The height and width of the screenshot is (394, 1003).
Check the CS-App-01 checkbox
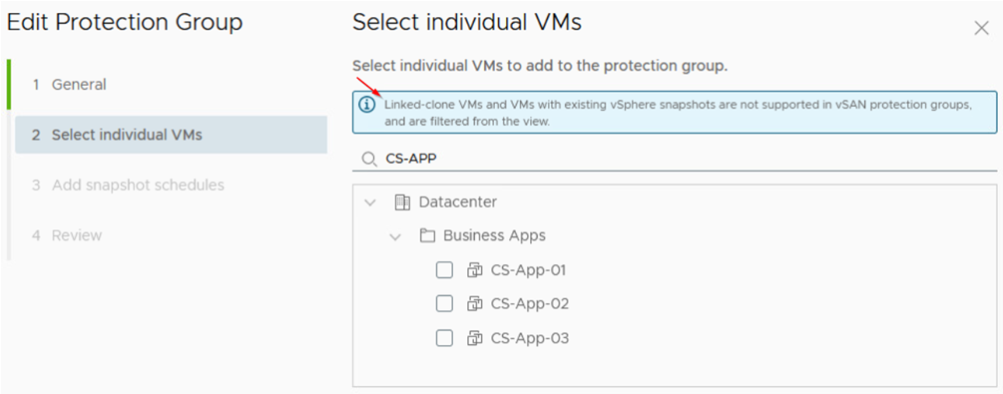(444, 270)
